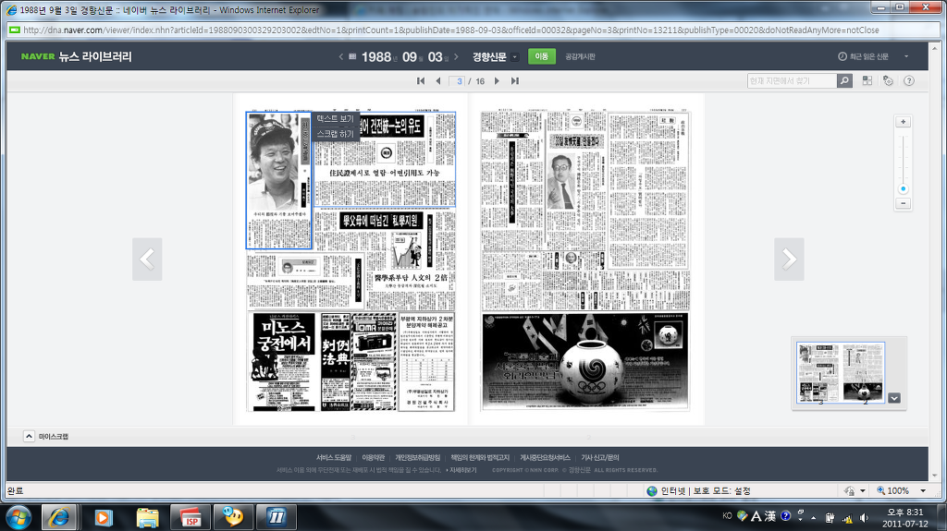Flip to previous spread with large left arrow

(x=147, y=259)
